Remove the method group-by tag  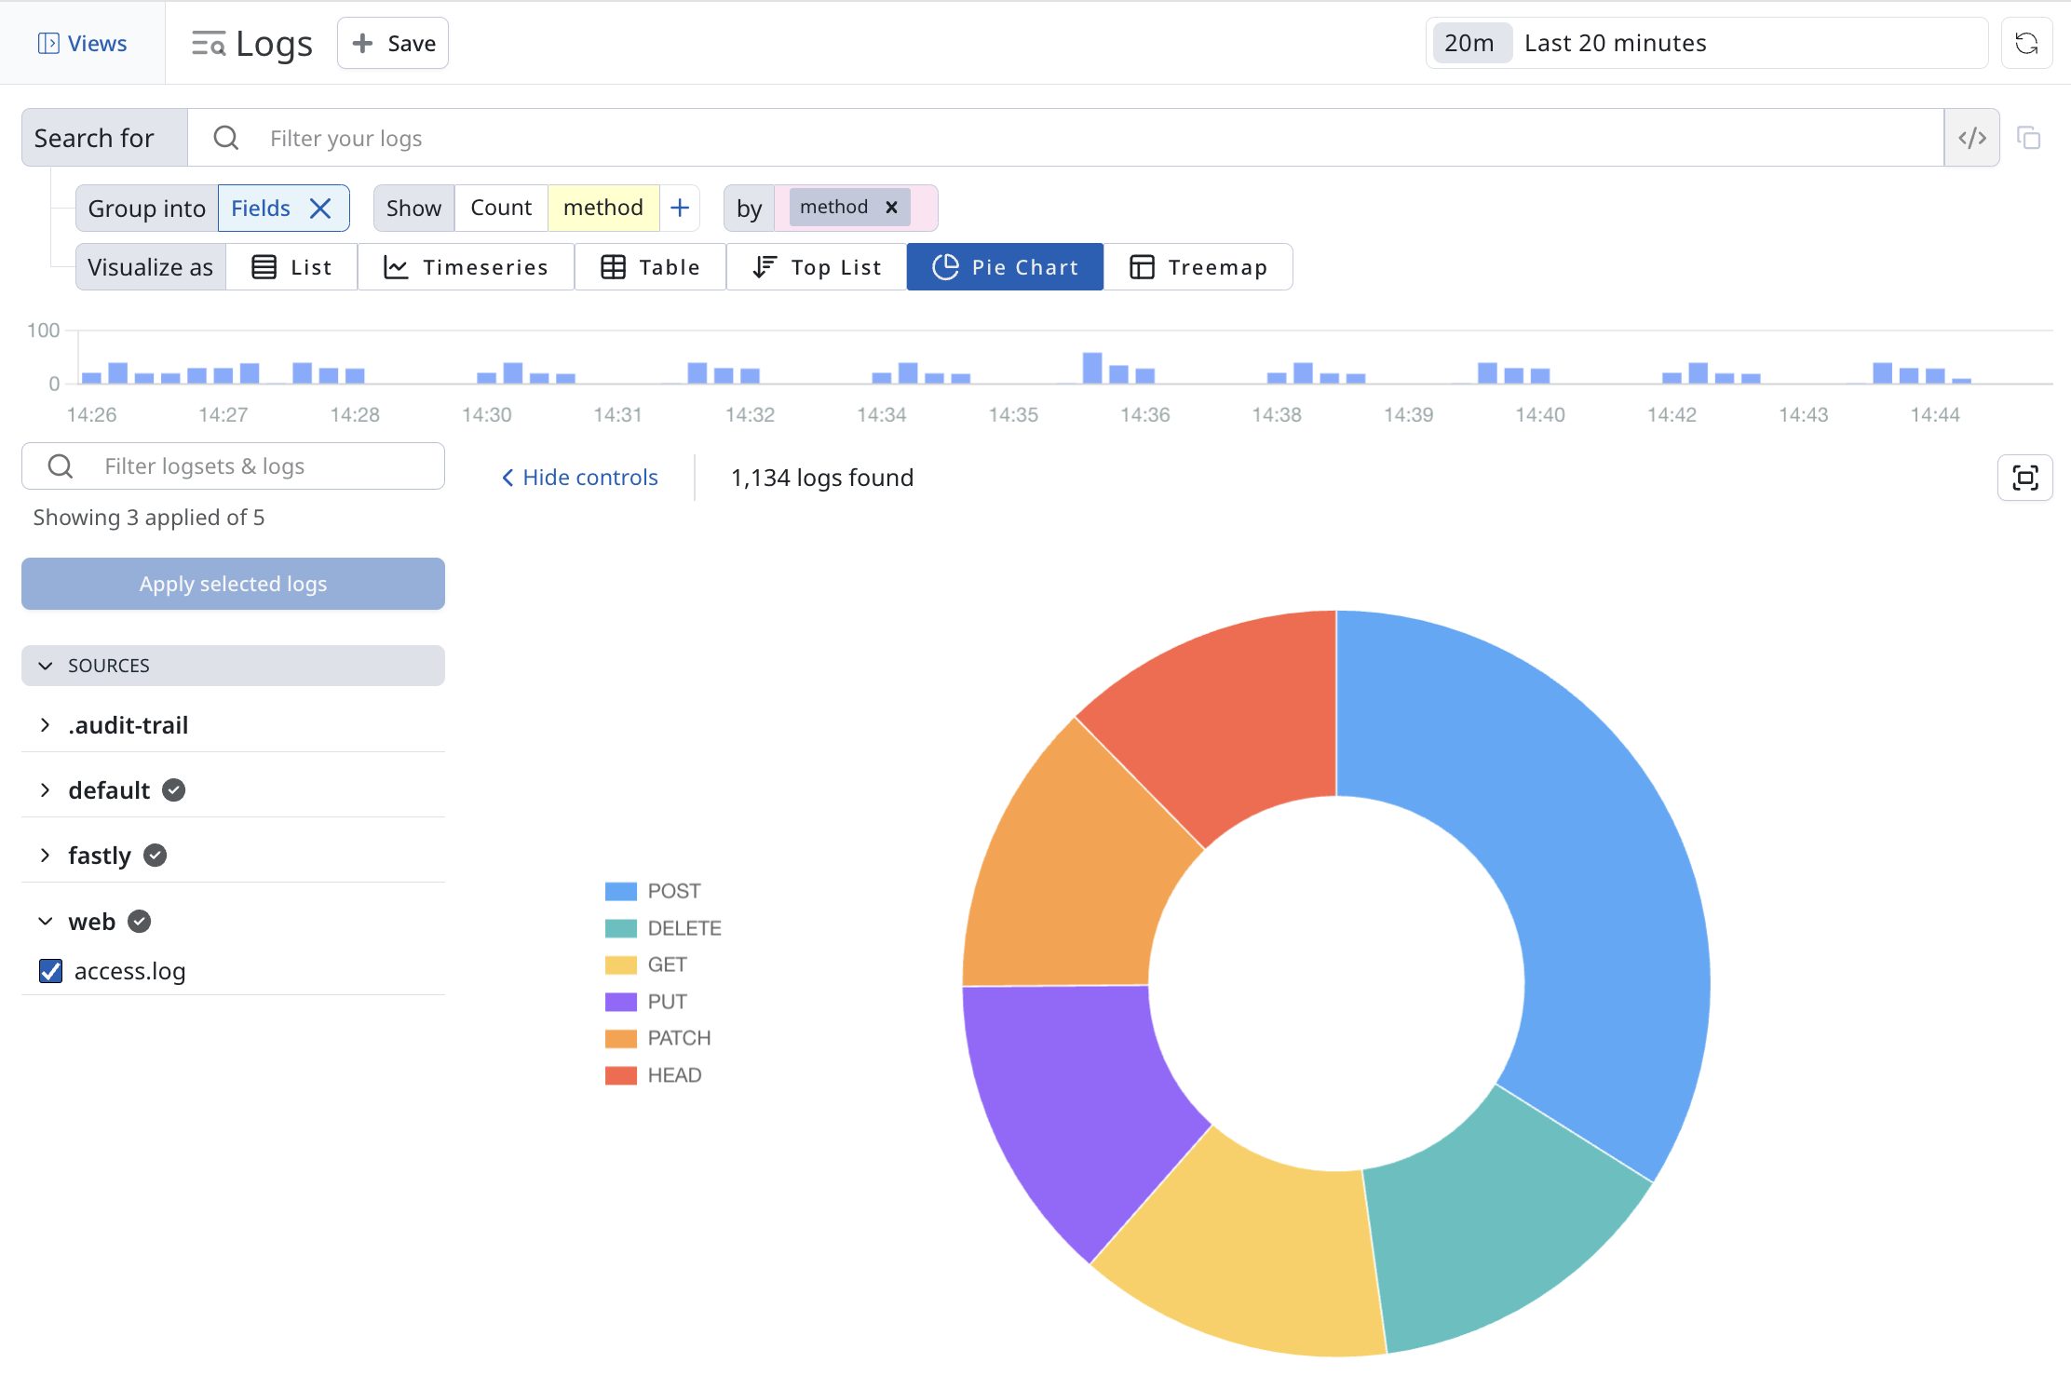(x=891, y=207)
